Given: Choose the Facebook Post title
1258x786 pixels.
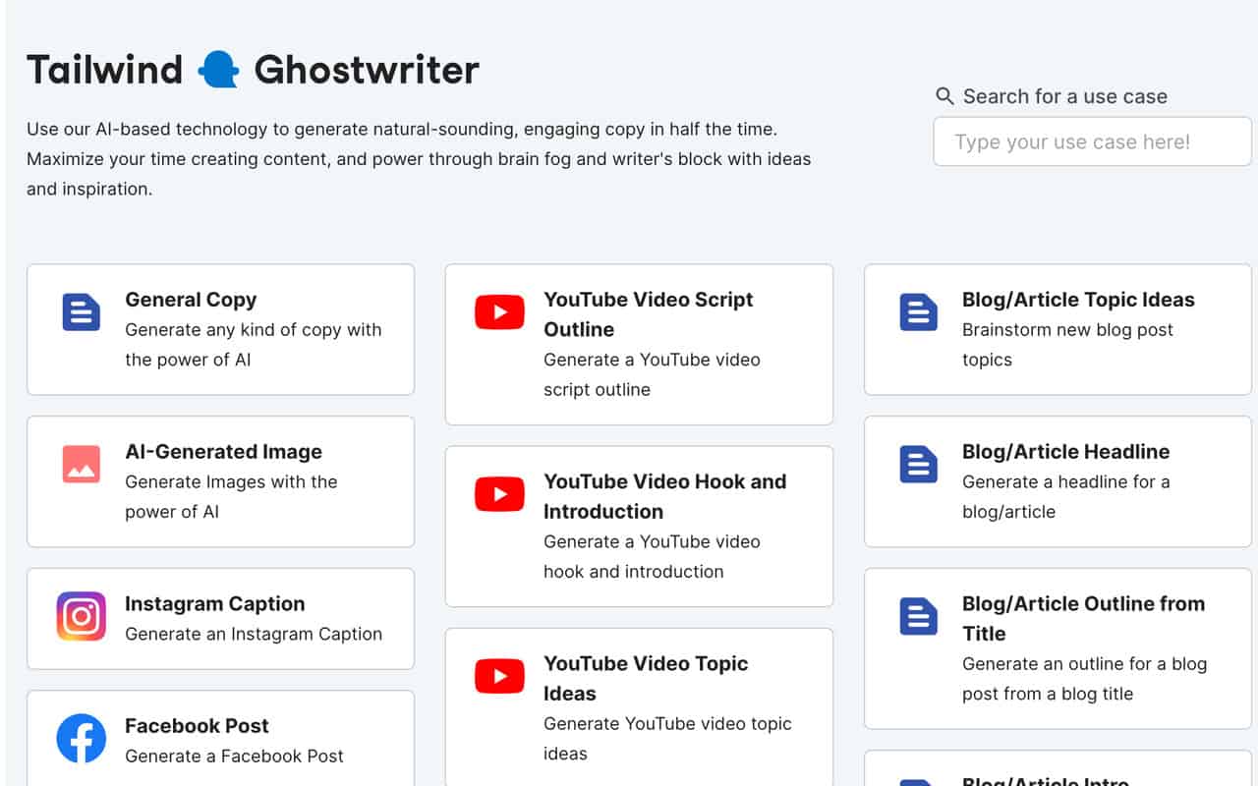Looking at the screenshot, I should click(x=197, y=726).
